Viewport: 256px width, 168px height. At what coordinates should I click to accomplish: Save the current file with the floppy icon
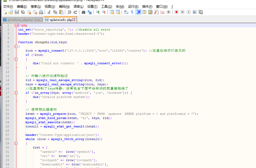coord(17,12)
